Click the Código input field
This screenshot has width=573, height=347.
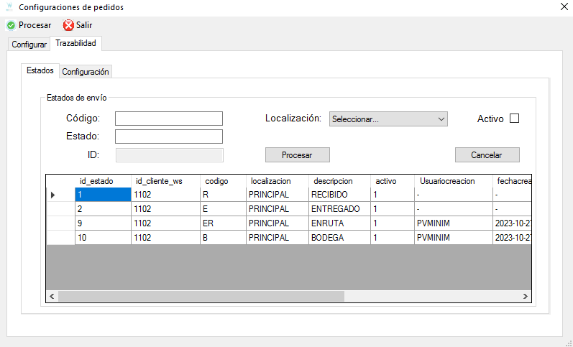click(x=169, y=119)
